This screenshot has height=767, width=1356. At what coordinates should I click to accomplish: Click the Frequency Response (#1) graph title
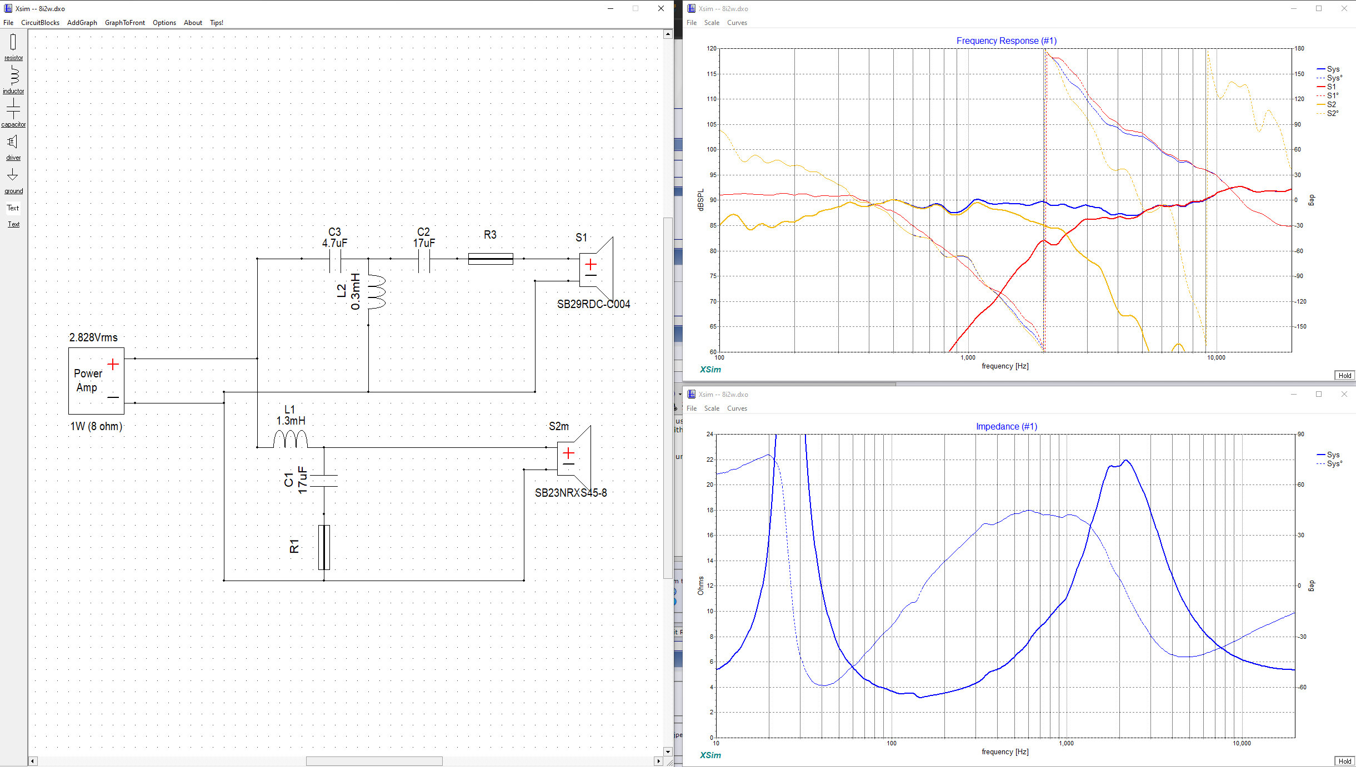1006,41
